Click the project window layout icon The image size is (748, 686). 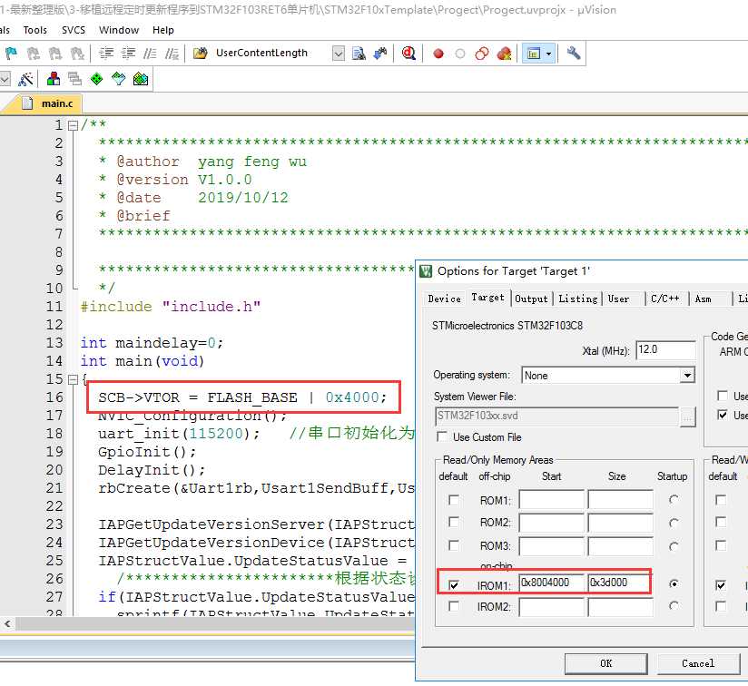(534, 54)
